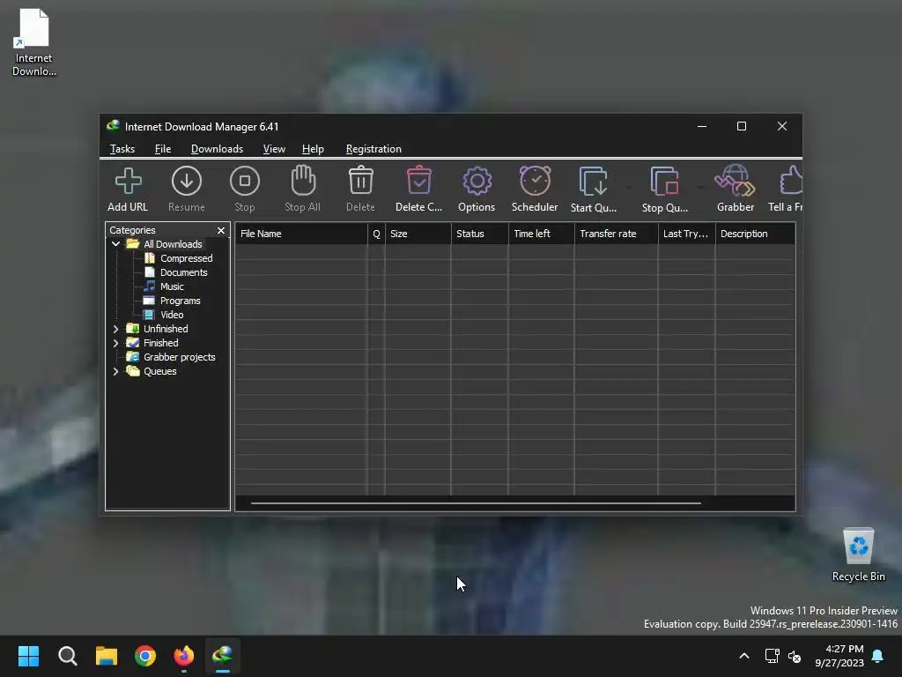The image size is (902, 677).
Task: Close the Categories panel
Action: click(221, 230)
